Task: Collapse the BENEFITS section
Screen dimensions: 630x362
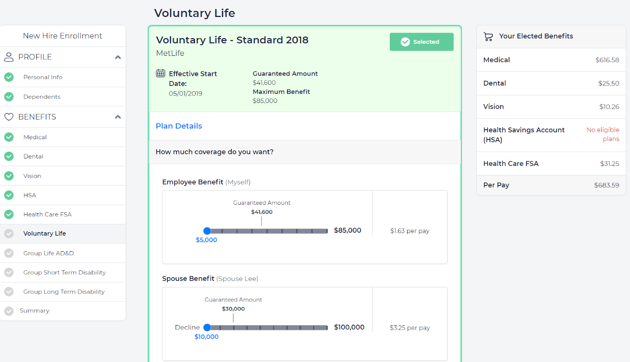Action: [x=117, y=116]
